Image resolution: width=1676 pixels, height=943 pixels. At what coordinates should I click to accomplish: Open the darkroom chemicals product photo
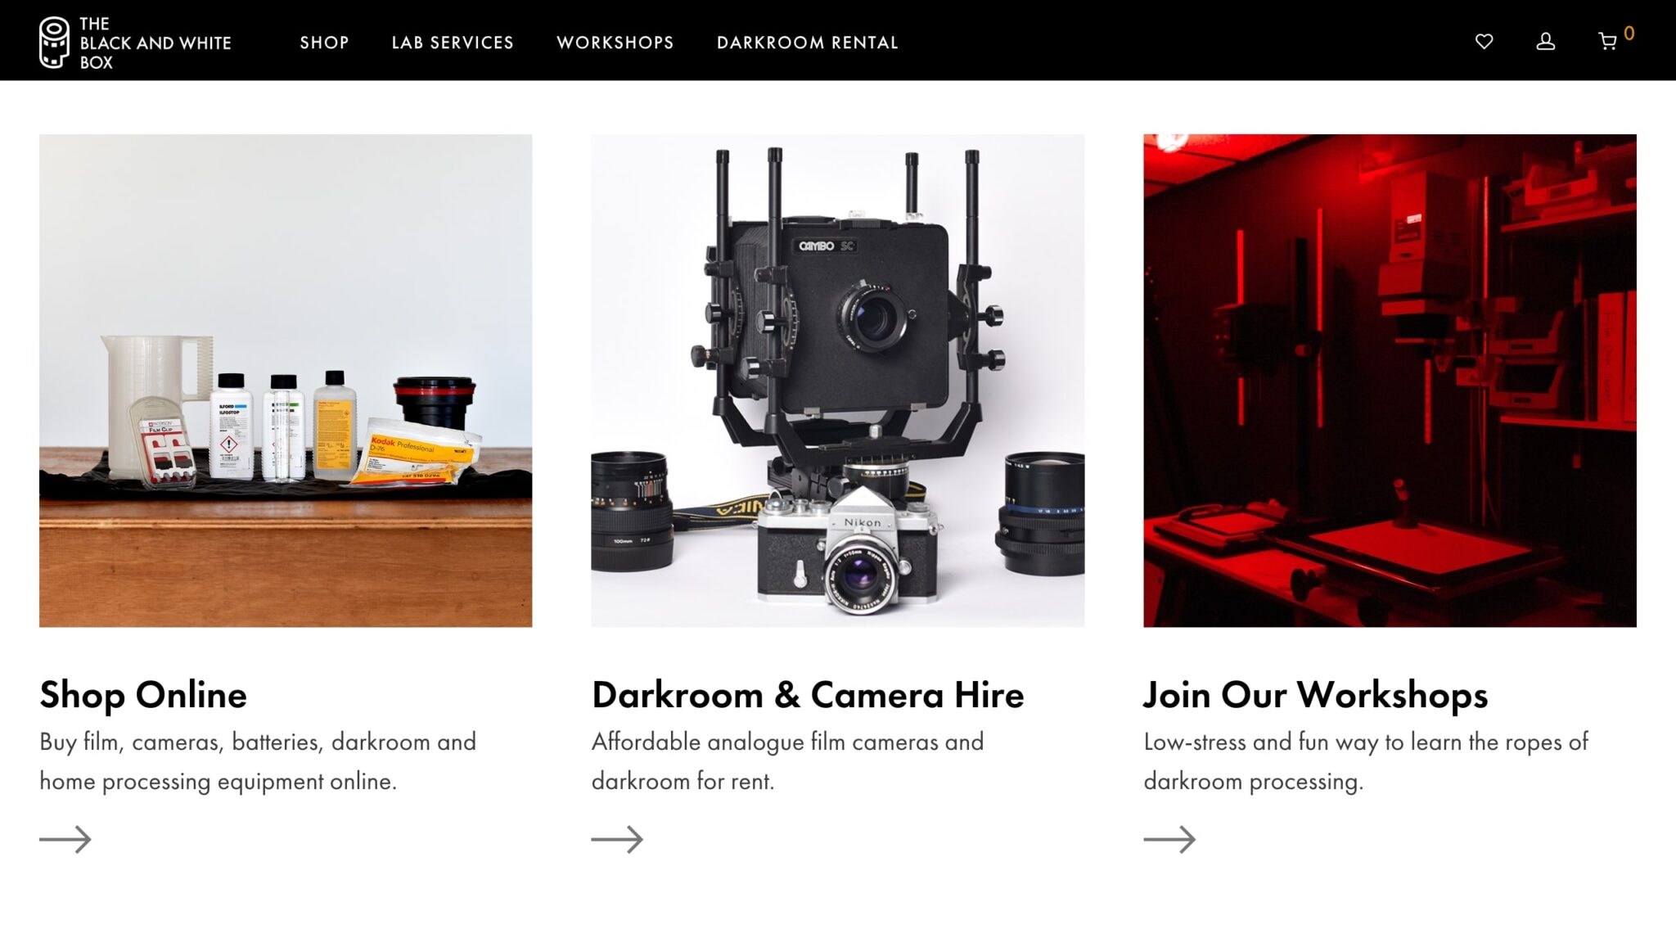(x=286, y=381)
